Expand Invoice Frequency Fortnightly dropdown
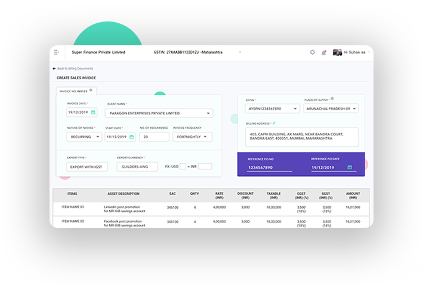432x285 pixels. 205,137
